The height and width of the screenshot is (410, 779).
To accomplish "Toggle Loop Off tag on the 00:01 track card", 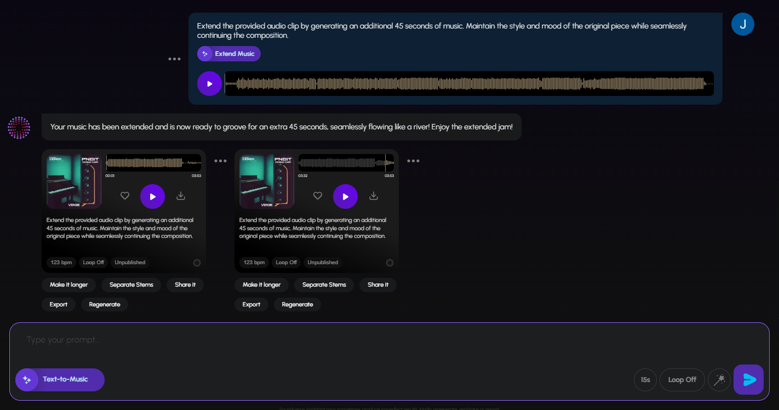I will click(x=93, y=263).
